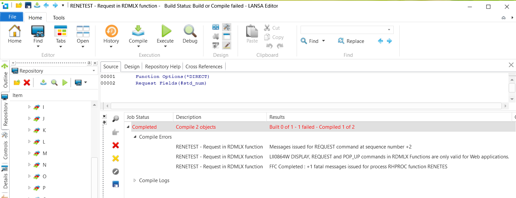This screenshot has width=516, height=198.
Task: Click the red X delete icon in Repository toolbar
Action: click(27, 82)
